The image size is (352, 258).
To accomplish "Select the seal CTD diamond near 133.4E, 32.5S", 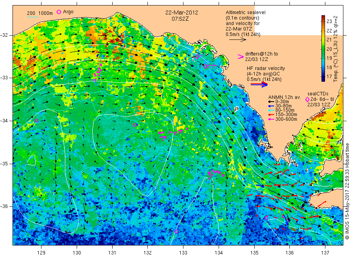I will pos(197,57).
